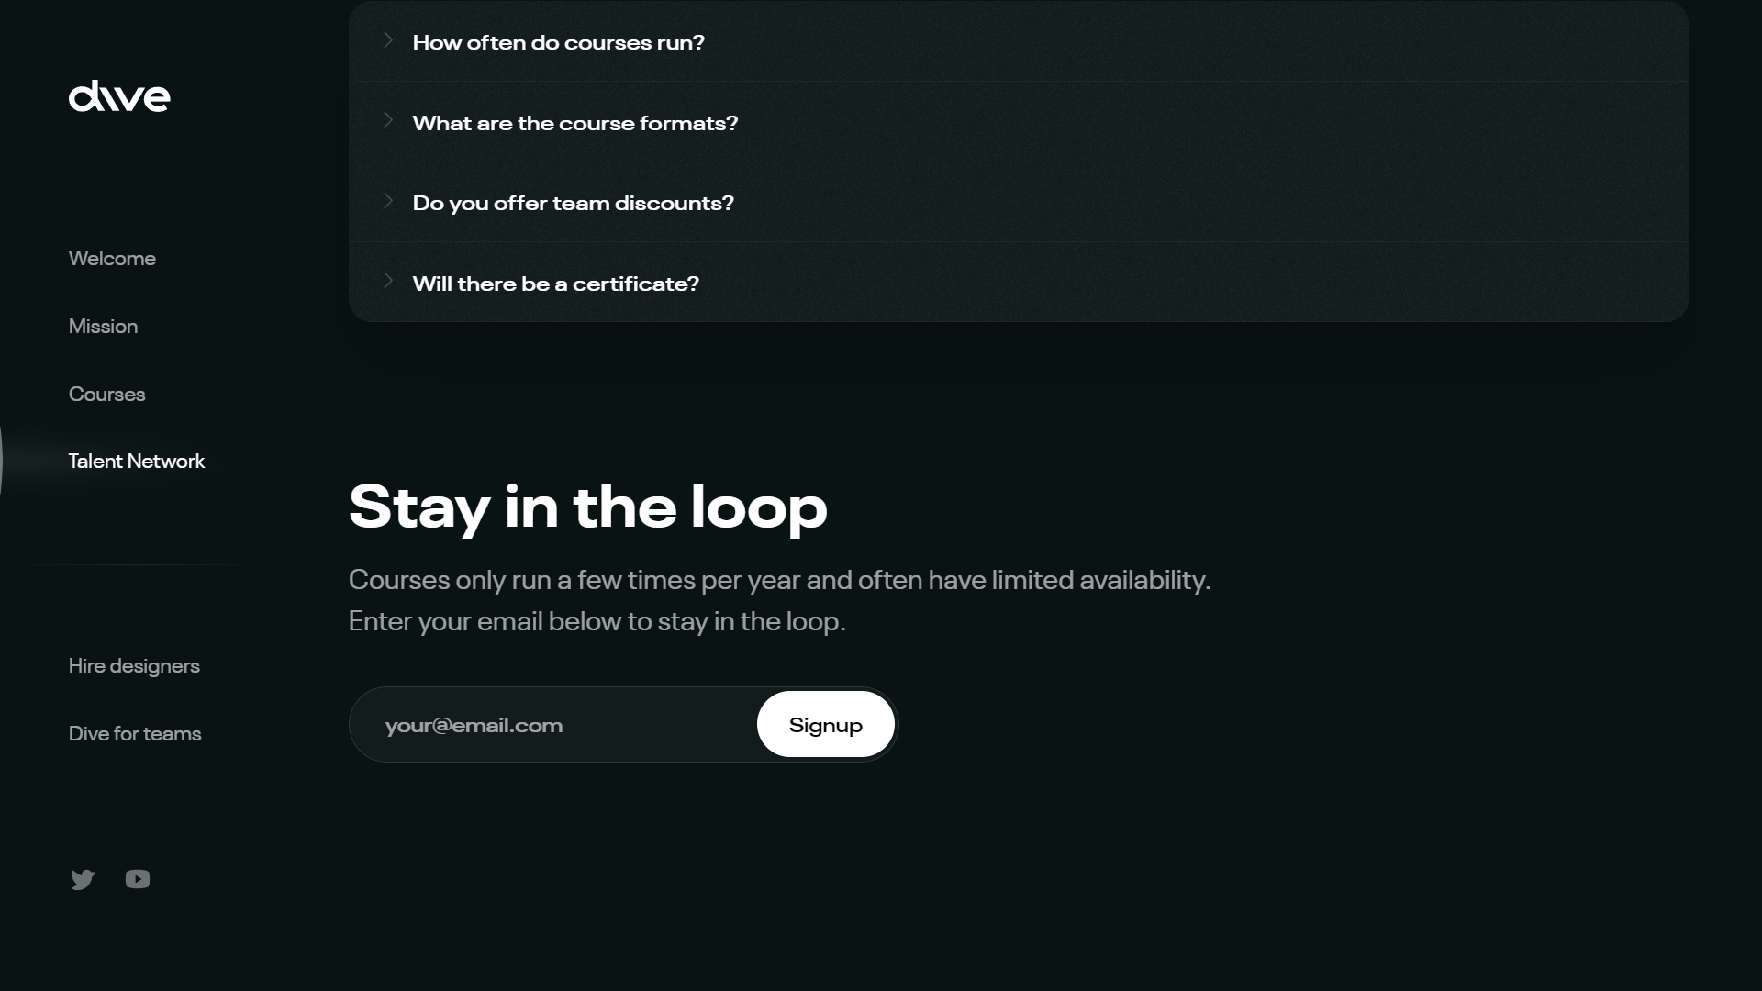Follow the Hire designers link
The image size is (1762, 991).
point(134,666)
